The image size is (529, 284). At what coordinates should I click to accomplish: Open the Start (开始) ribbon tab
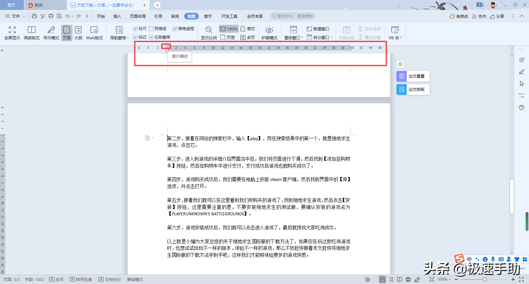pyautogui.click(x=101, y=16)
